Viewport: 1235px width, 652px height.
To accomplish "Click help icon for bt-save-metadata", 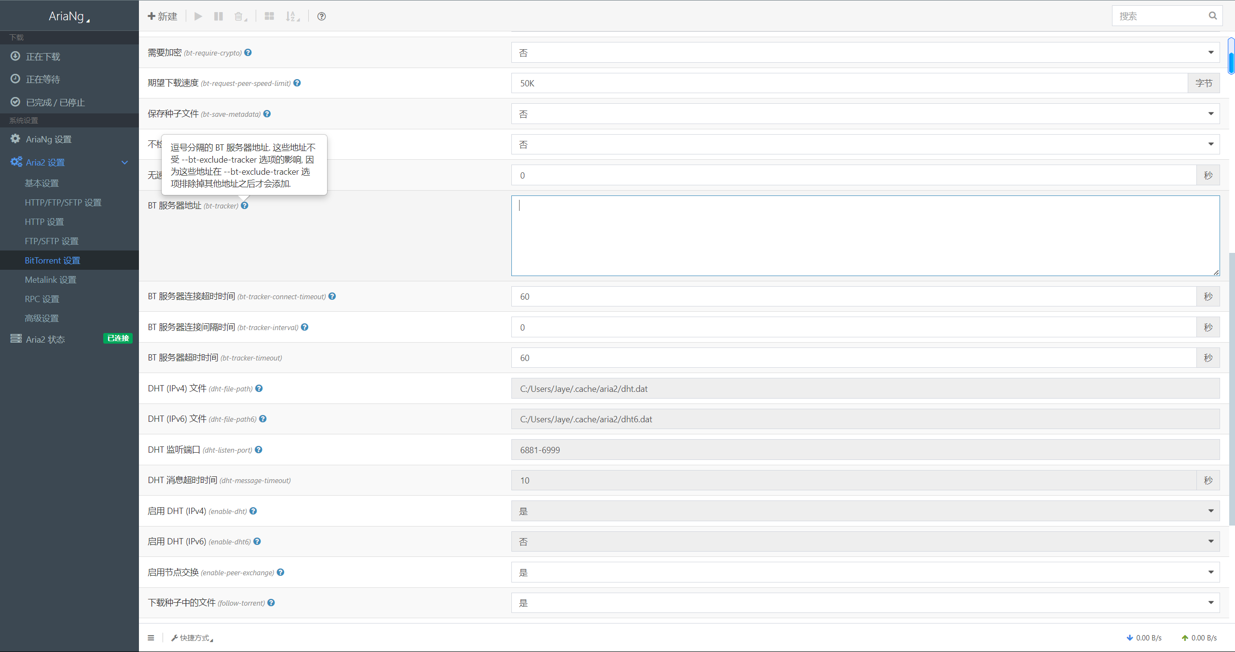I will point(267,114).
